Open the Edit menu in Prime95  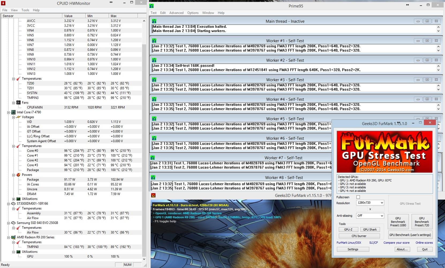[x=163, y=13]
